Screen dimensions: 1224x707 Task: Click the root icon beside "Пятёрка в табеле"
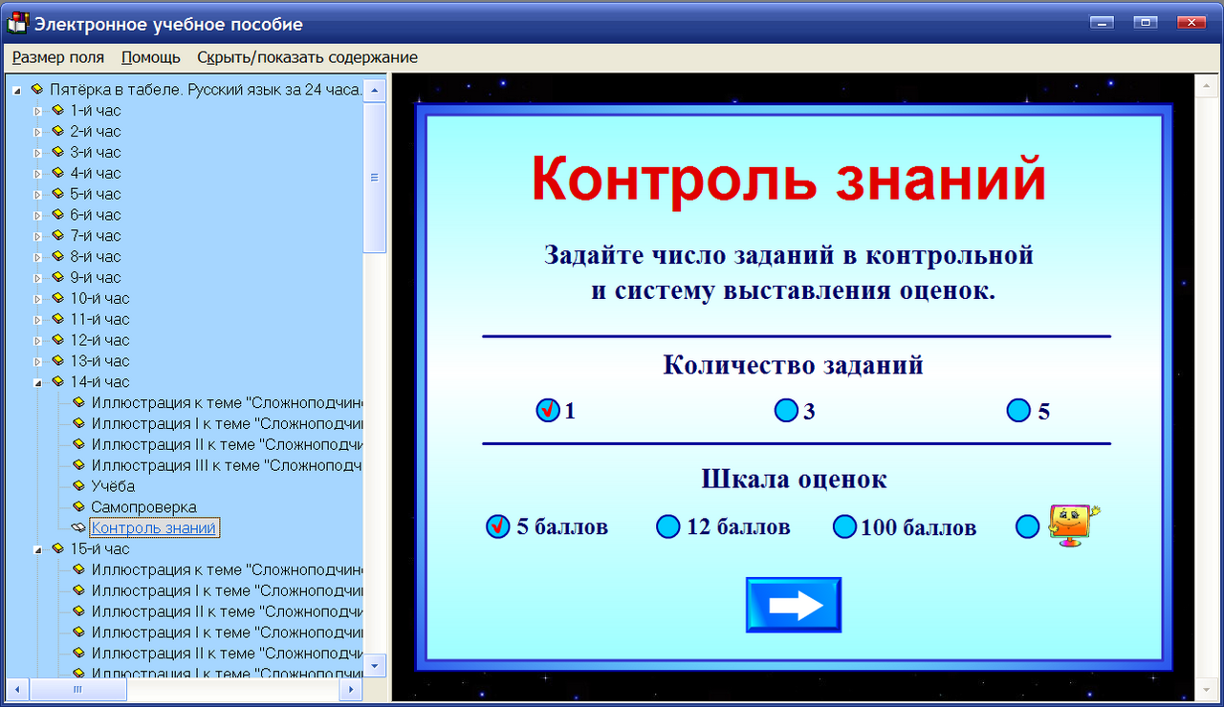[36, 88]
